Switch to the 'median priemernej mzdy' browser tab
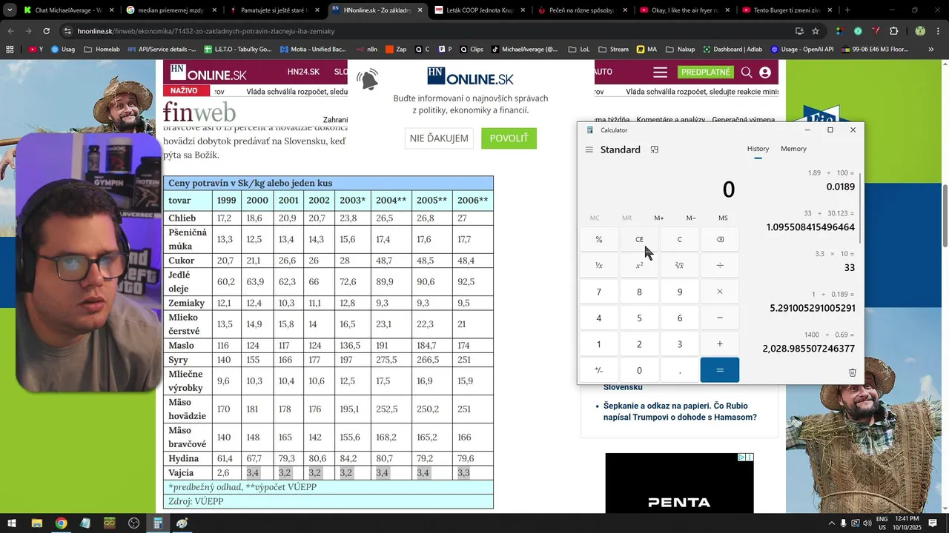The image size is (949, 533). point(172,10)
